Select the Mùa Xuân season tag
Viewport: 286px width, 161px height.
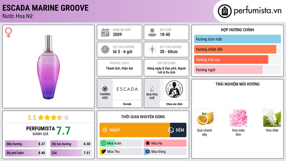click(121, 143)
